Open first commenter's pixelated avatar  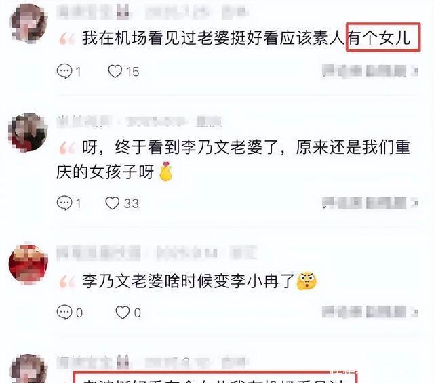click(x=28, y=24)
